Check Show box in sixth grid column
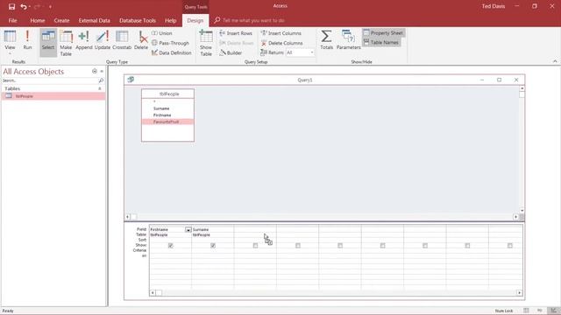The width and height of the screenshot is (561, 315). coord(382,246)
